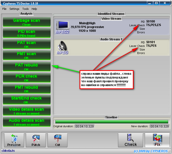
Task: Click the Main@High profile text
Action: point(87,23)
